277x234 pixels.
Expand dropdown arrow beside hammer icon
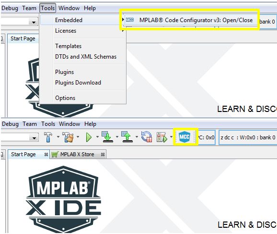[x=58, y=137]
